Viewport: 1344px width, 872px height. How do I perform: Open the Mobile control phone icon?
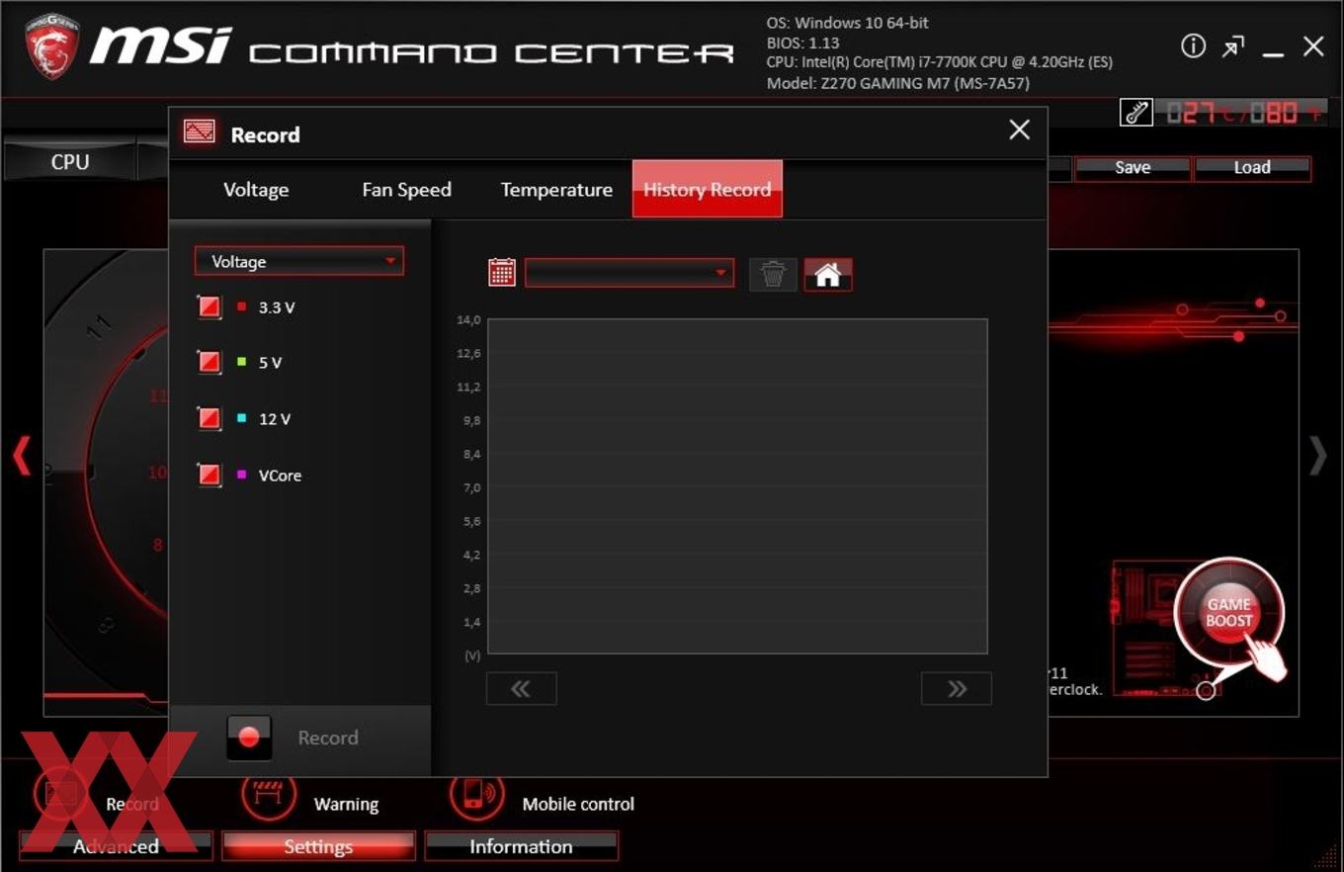point(478,795)
